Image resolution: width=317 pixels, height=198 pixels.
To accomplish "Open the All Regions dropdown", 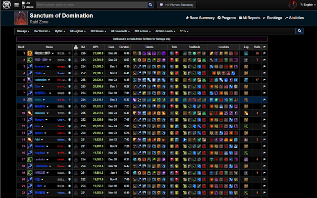I will click(x=78, y=31).
